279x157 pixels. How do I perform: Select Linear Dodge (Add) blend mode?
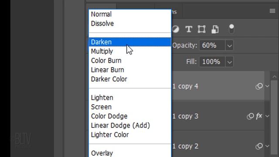click(x=130, y=125)
